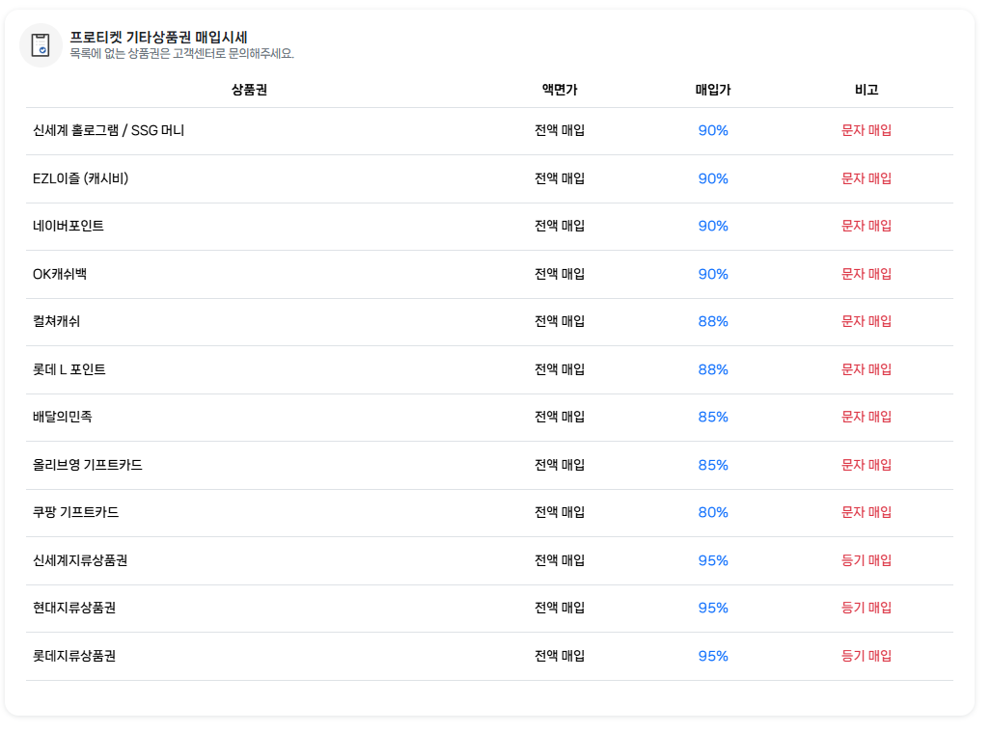Image resolution: width=991 pixels, height=732 pixels.
Task: Select the EZL이즐 (캐시비) row name
Action: coord(80,178)
